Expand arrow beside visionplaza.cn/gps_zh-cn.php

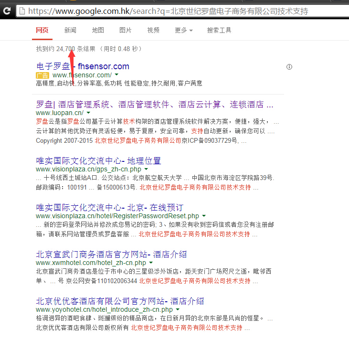pos(146,169)
